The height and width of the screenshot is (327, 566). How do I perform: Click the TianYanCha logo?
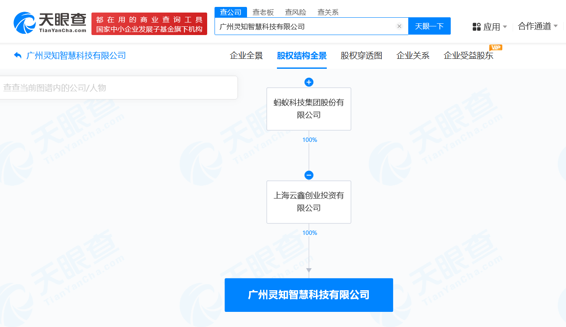(50, 23)
